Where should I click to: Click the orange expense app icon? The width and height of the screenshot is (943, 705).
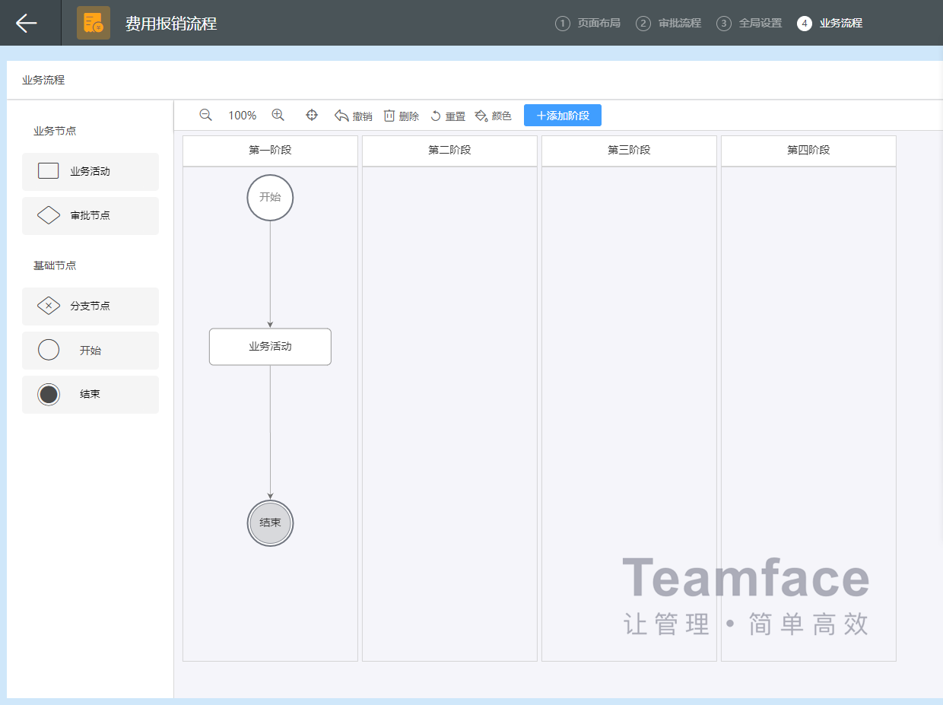94,23
